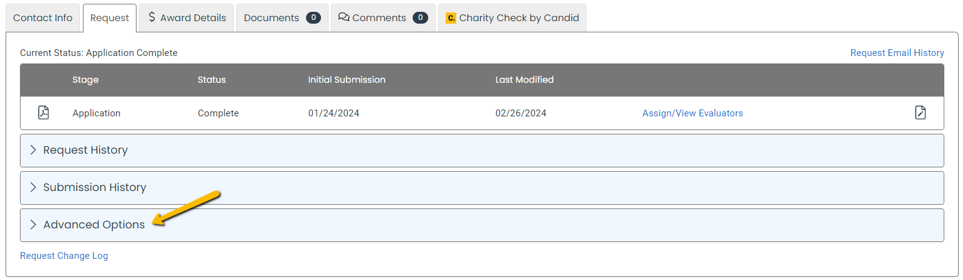Expand the Advanced Options chevron

[33, 225]
